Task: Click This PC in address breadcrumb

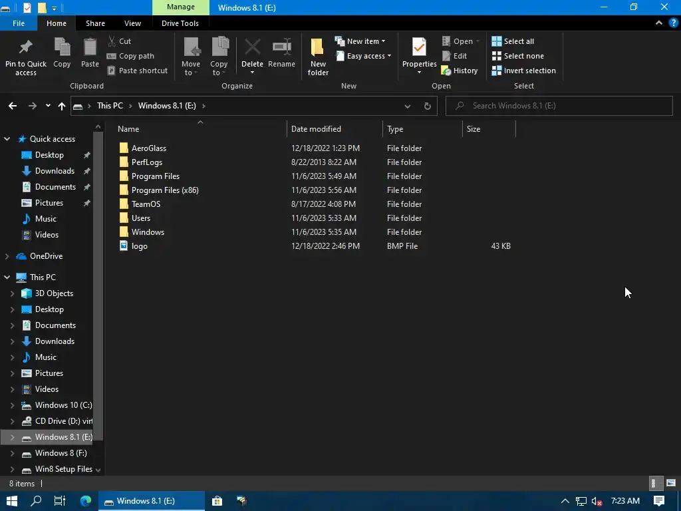Action: pyautogui.click(x=110, y=106)
